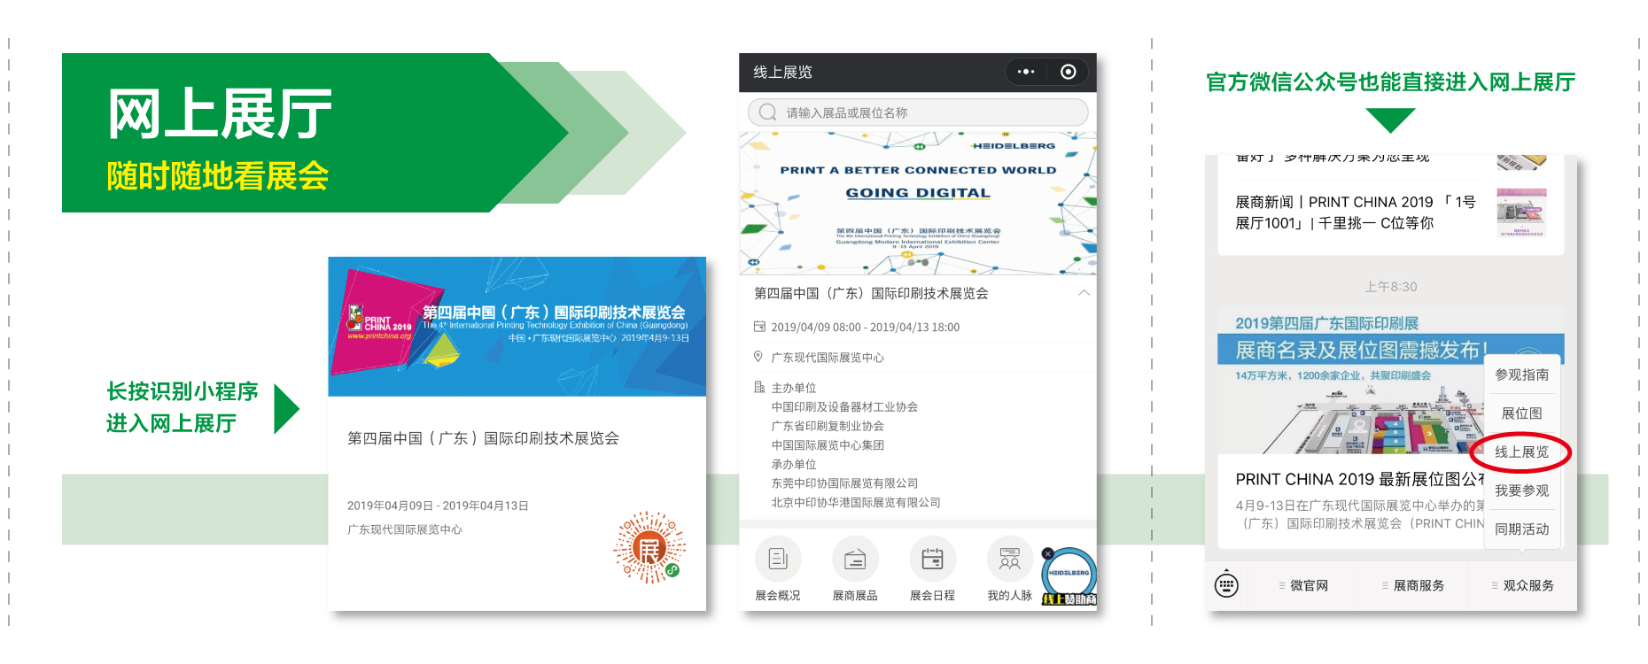Viewport: 1648px width, 664px height.
Task: Select 参观指南 in popup menu
Action: click(1522, 374)
